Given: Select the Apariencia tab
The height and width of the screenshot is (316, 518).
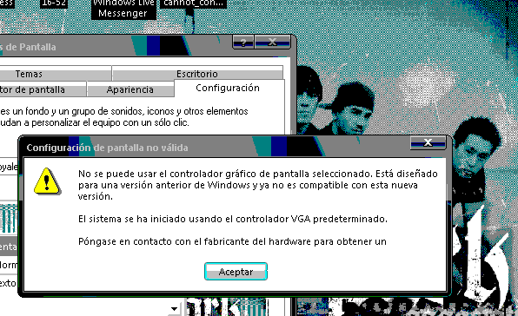Looking at the screenshot, I should (x=130, y=89).
